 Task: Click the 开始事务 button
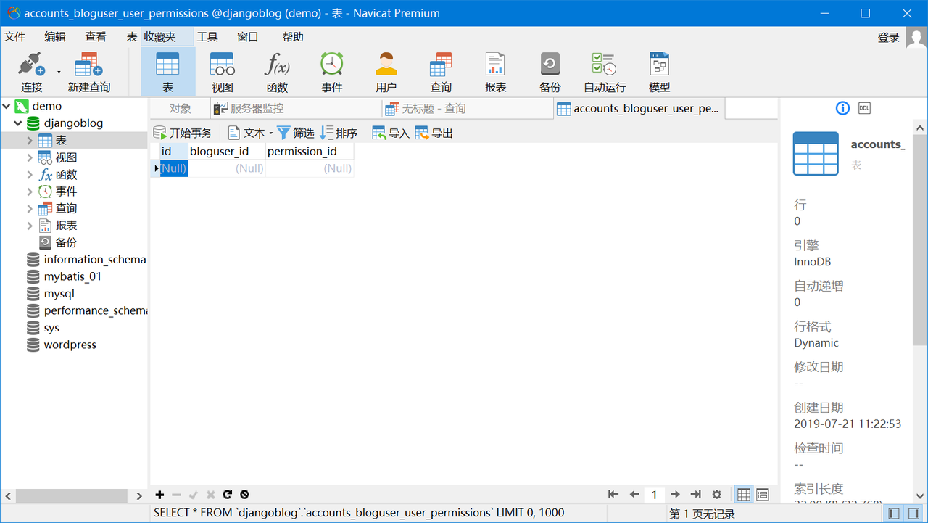[x=183, y=133]
